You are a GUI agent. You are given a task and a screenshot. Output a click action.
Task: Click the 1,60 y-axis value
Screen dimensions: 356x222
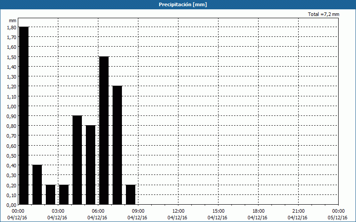pyautogui.click(x=12, y=47)
